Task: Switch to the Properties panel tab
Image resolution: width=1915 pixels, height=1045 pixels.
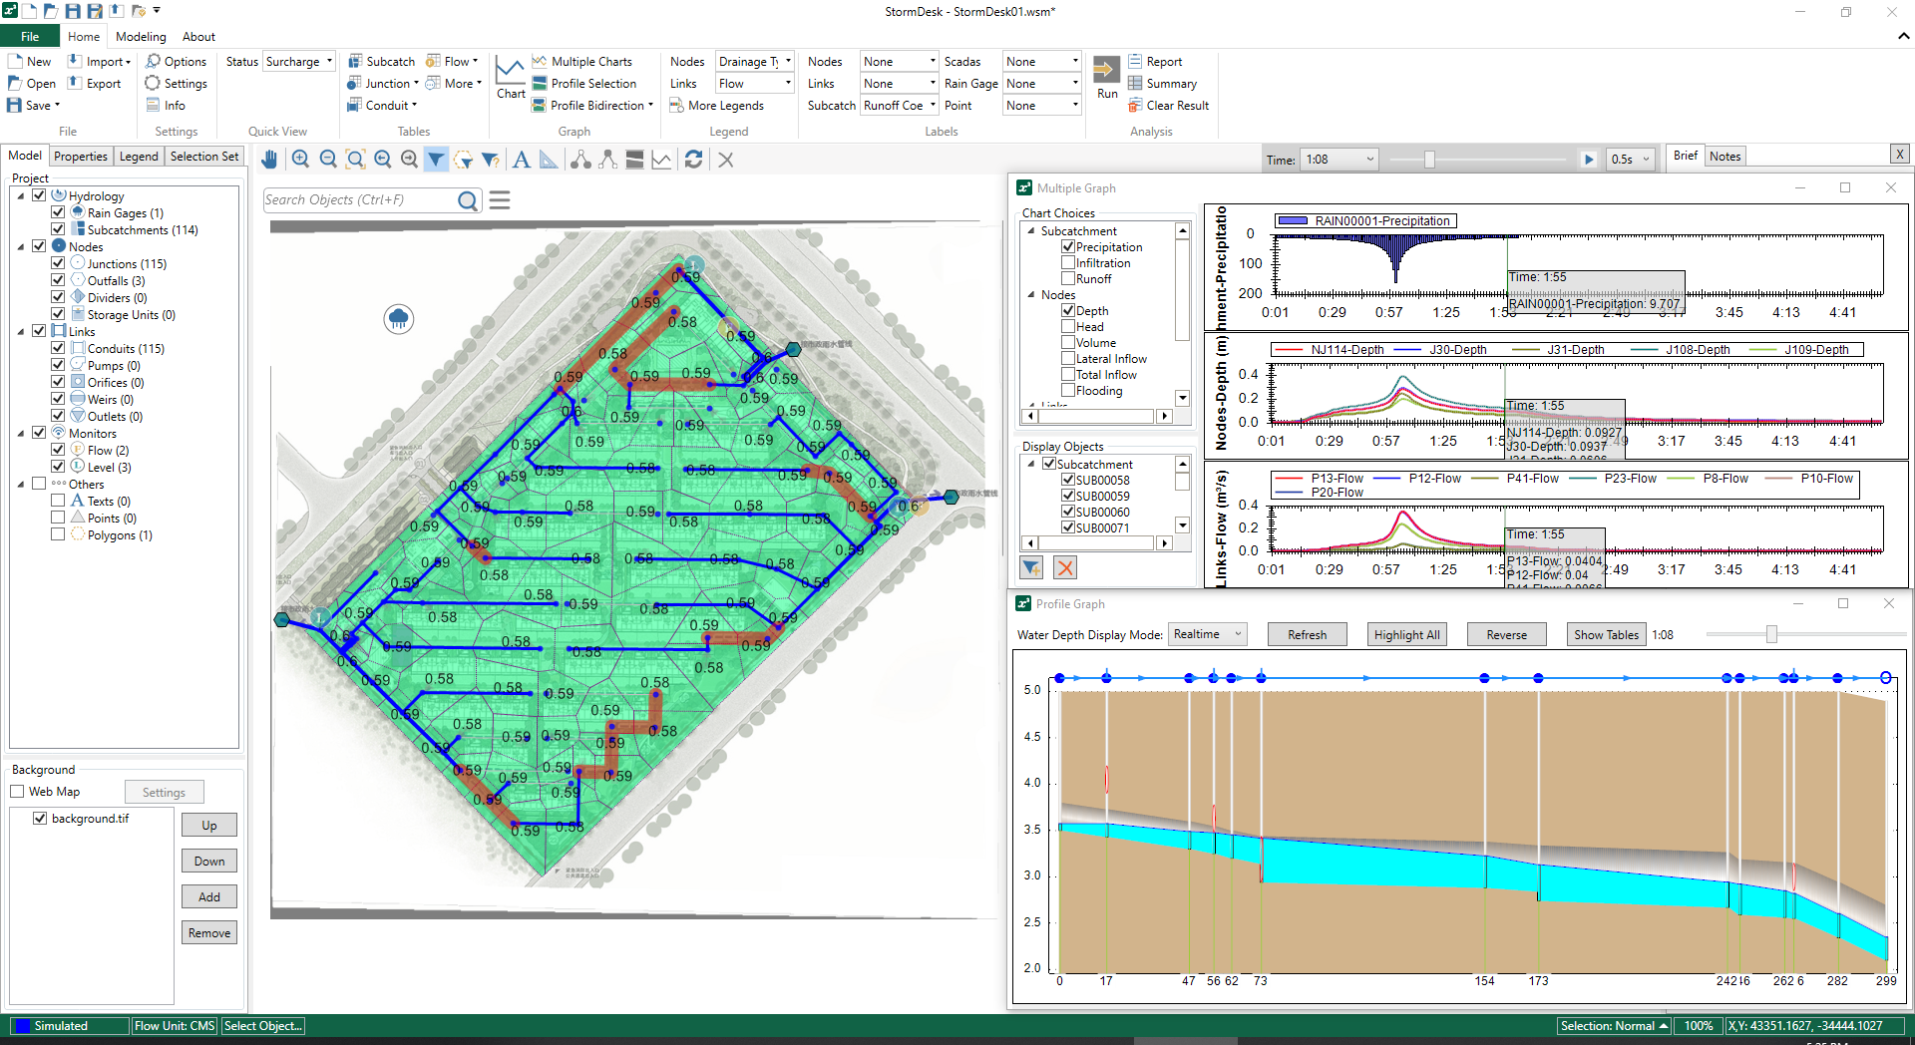Action: [81, 157]
